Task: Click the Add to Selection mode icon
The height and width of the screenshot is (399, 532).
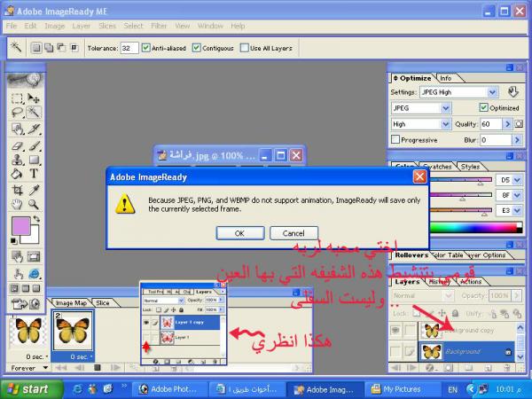Action: click(x=49, y=48)
